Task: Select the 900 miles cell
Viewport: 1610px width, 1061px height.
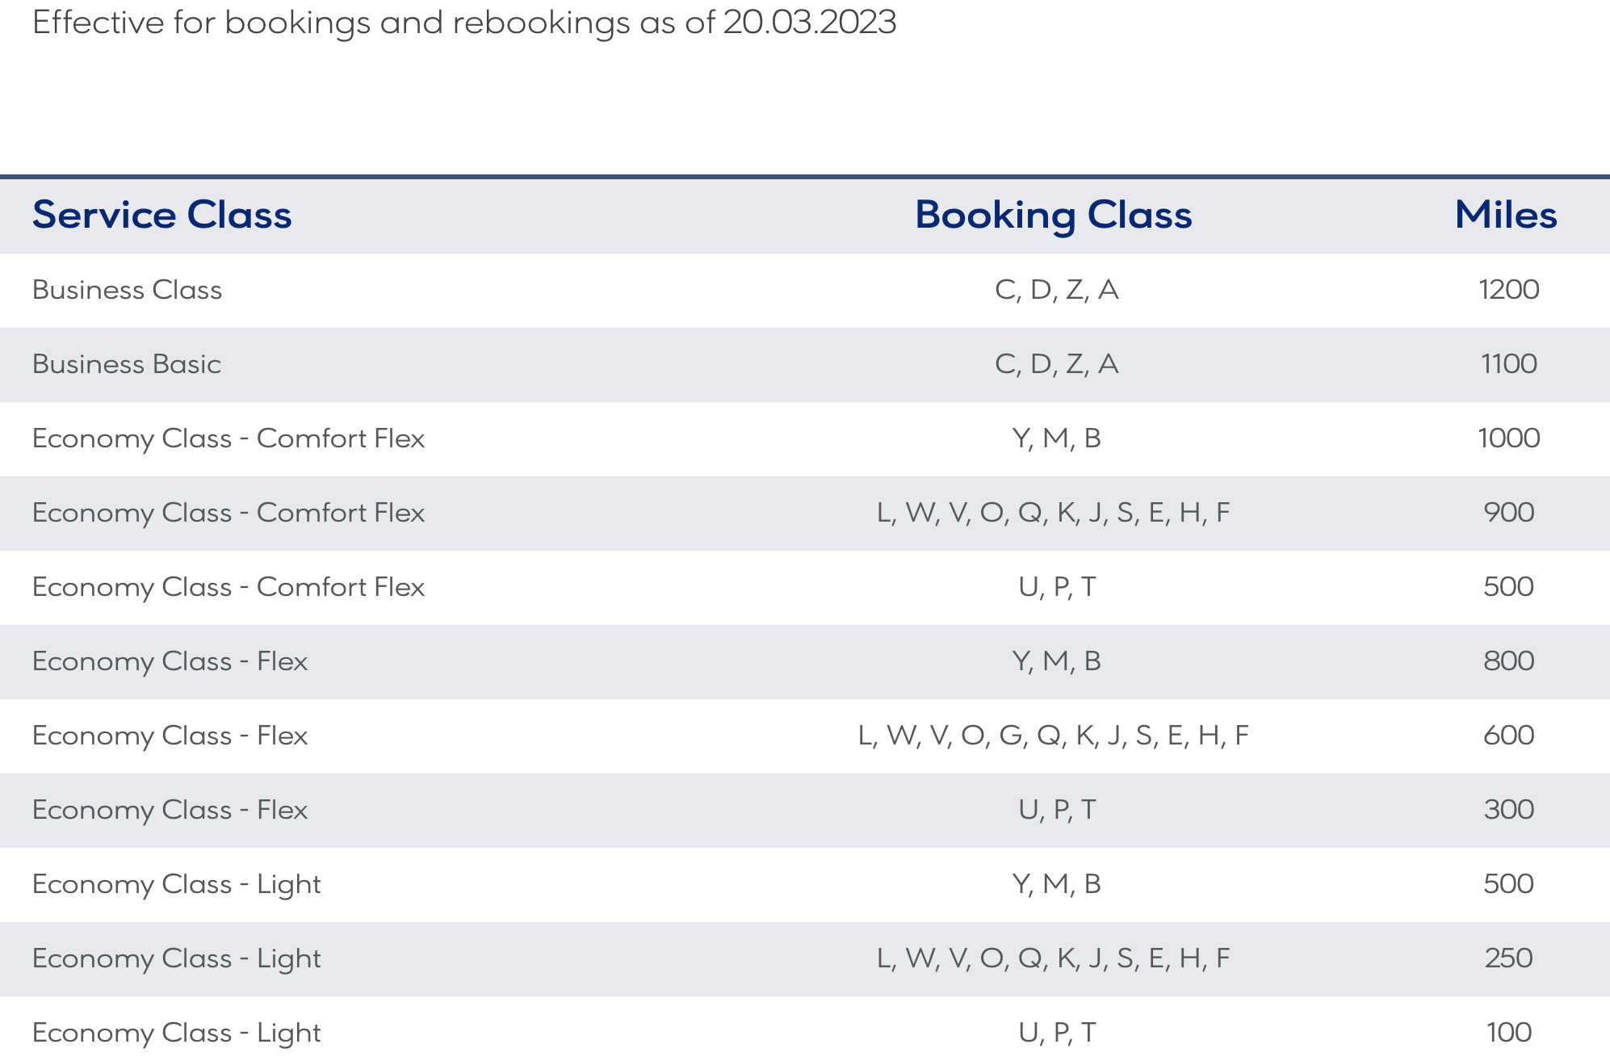Action: 1508,513
